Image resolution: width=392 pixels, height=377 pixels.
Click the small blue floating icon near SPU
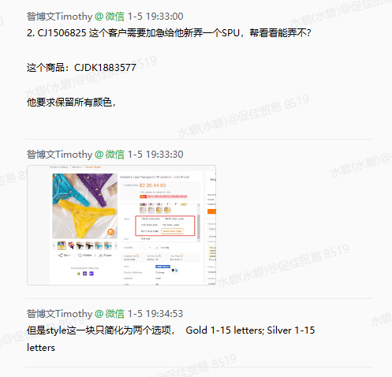click(x=173, y=270)
